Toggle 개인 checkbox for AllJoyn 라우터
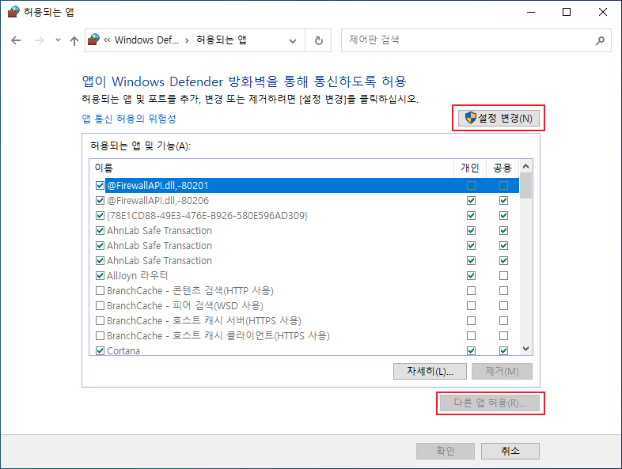The width and height of the screenshot is (622, 469). (x=471, y=275)
